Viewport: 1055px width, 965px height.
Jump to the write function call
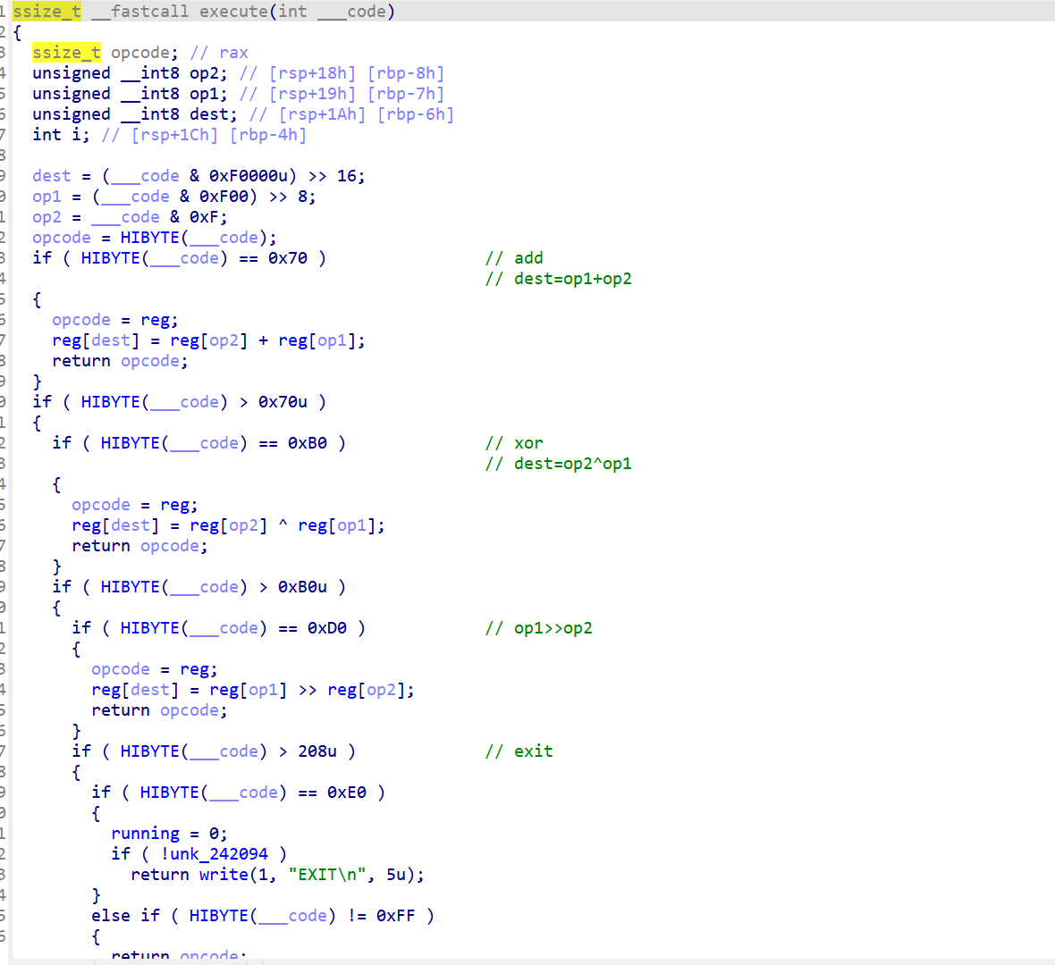click(222, 874)
